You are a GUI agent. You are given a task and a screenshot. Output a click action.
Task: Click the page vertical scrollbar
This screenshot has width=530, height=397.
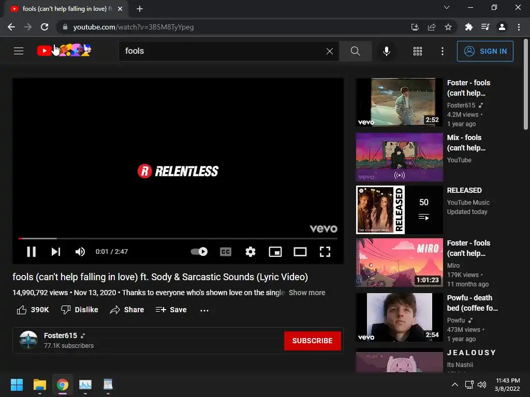pos(526,84)
